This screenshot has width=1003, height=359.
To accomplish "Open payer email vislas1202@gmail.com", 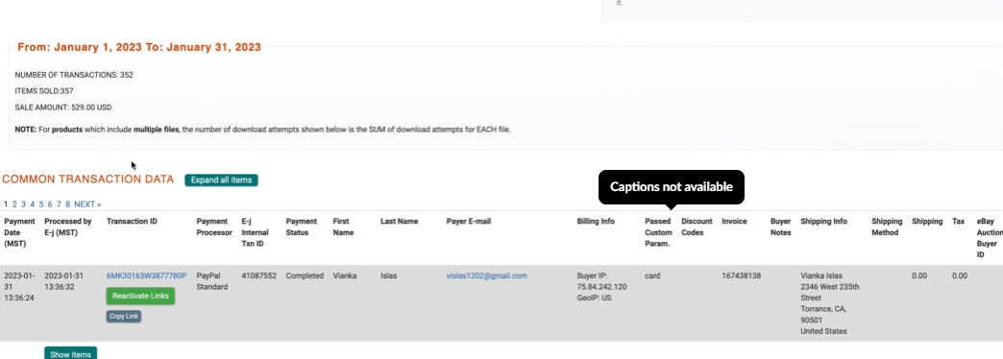I will coord(486,275).
